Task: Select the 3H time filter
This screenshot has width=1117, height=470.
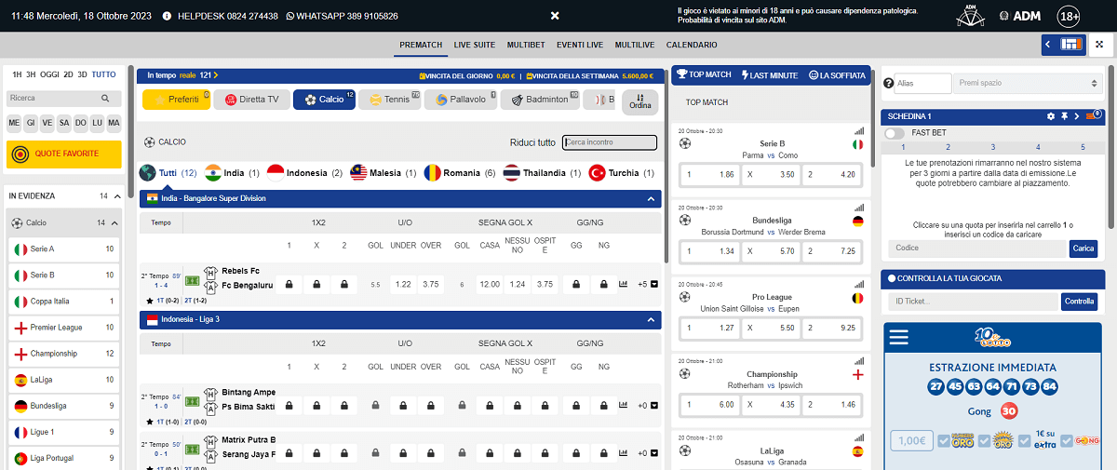Action: [x=31, y=74]
